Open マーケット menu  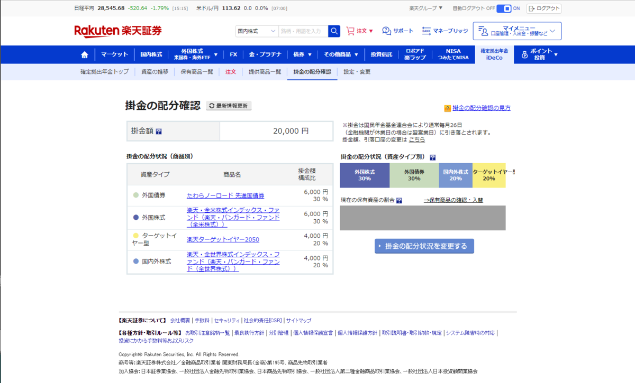[x=114, y=54]
